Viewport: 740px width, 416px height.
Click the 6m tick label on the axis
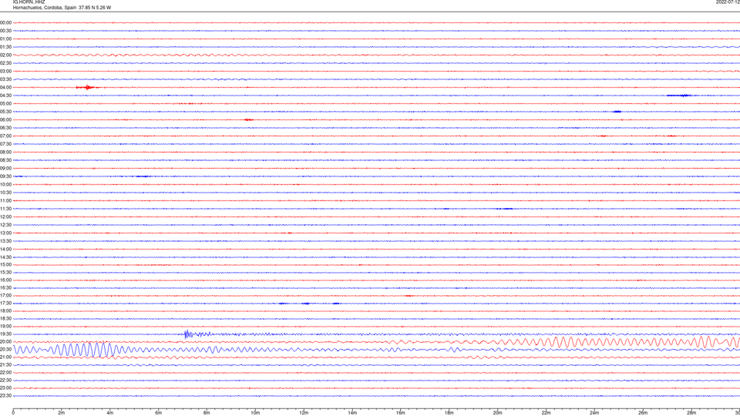point(159,413)
